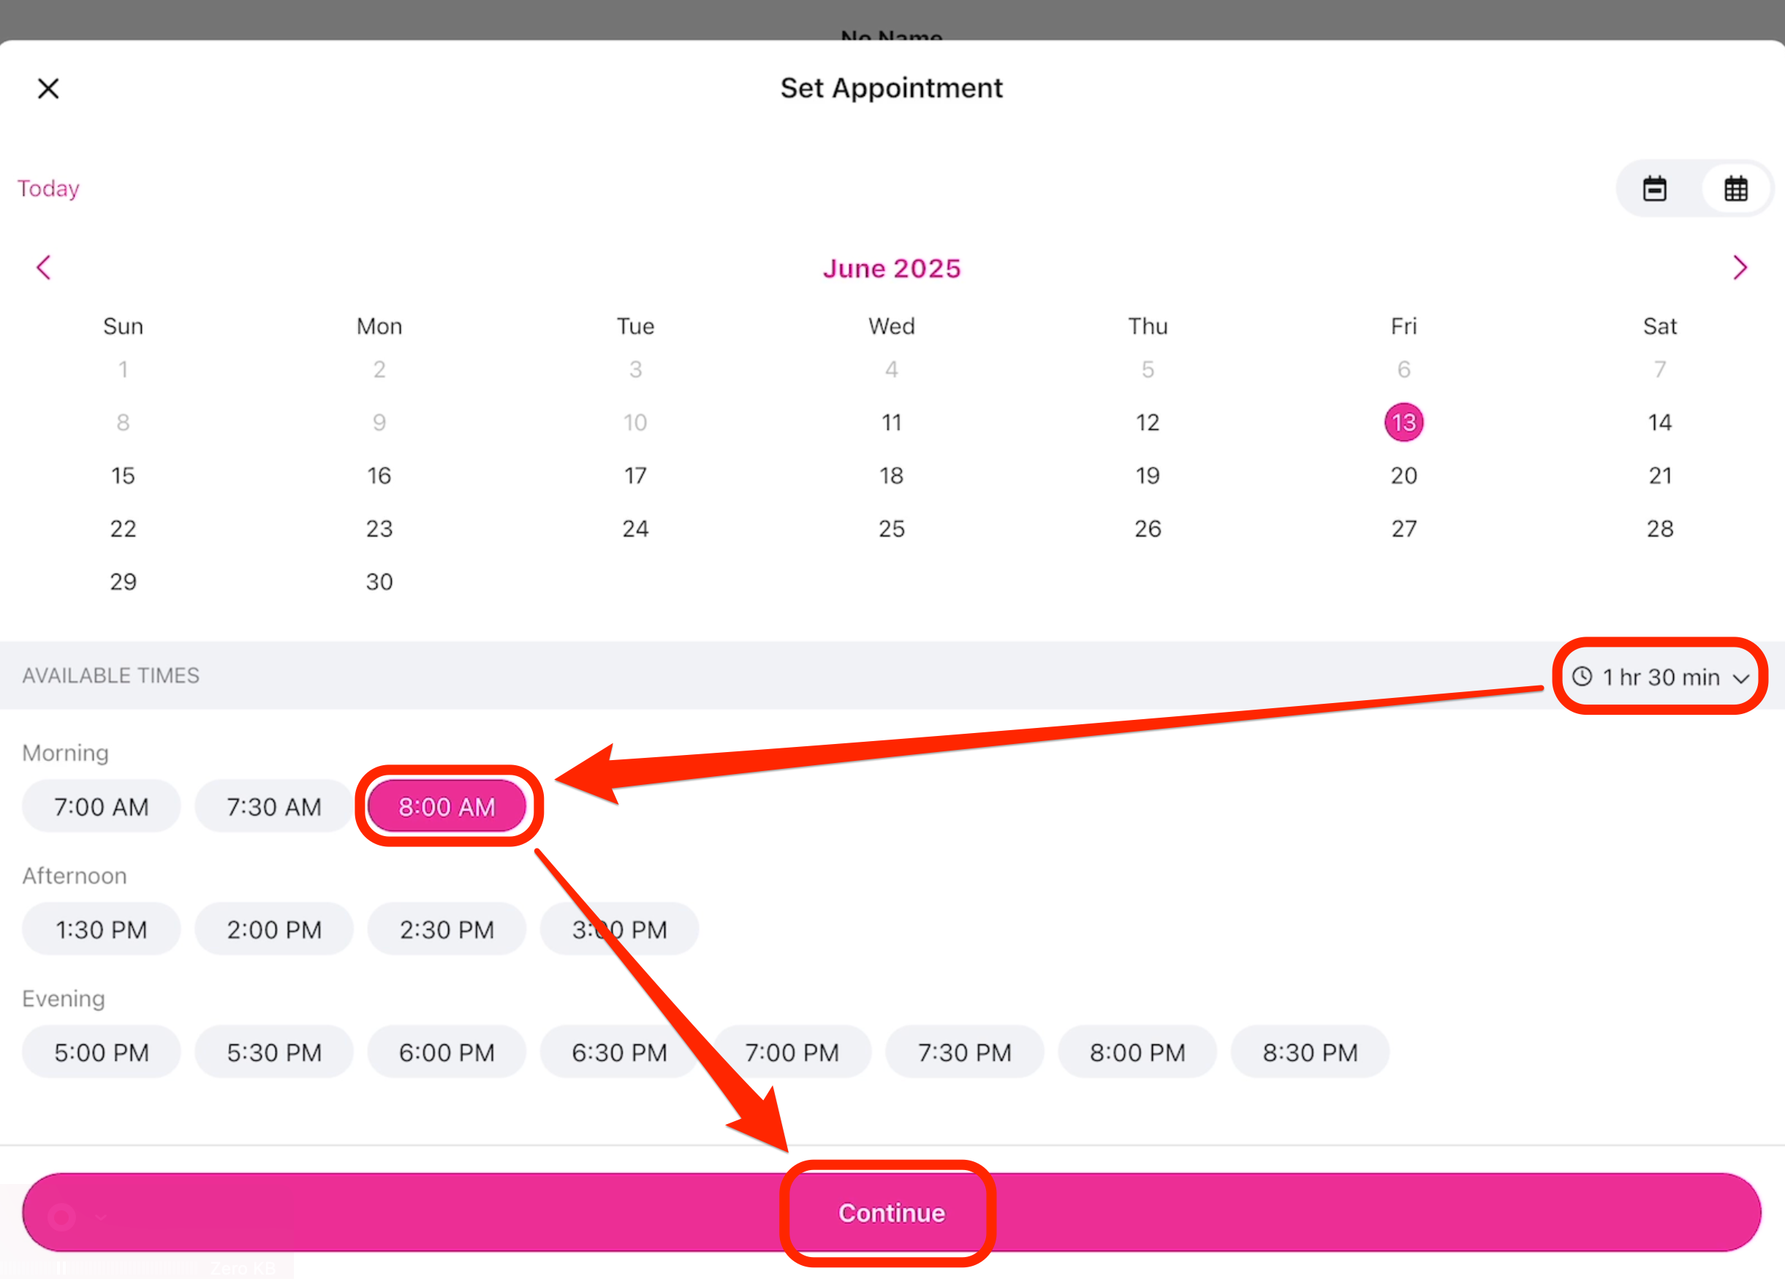The height and width of the screenshot is (1279, 1785).
Task: Pick Monday June 30 on the calendar
Action: [x=379, y=582]
